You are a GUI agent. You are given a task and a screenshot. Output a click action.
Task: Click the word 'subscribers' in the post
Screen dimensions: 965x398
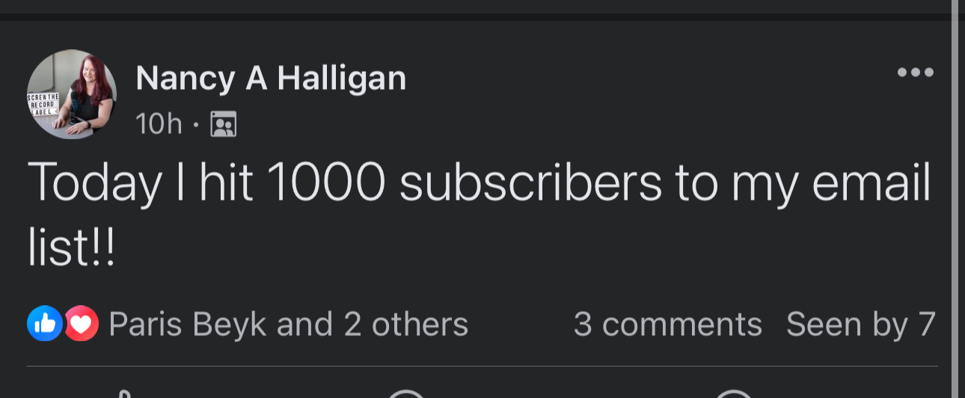[x=530, y=183]
